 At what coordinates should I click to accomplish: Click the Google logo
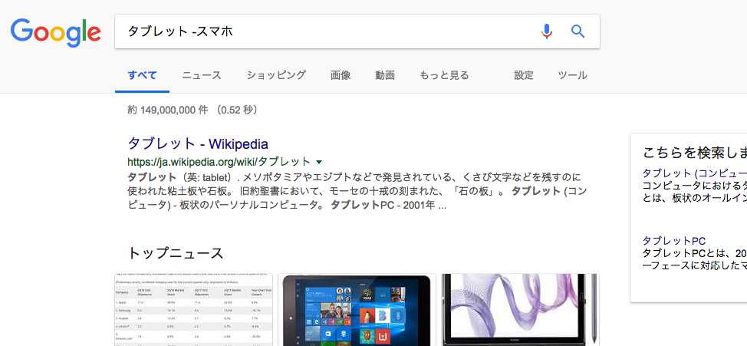click(x=56, y=32)
